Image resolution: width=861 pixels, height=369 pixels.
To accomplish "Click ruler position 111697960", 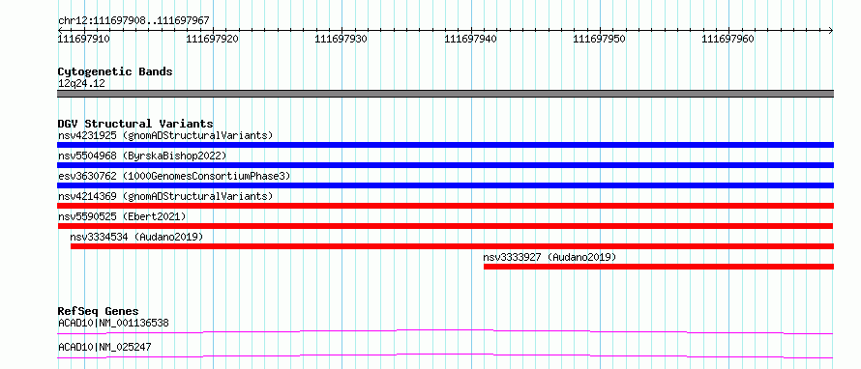I will point(728,40).
